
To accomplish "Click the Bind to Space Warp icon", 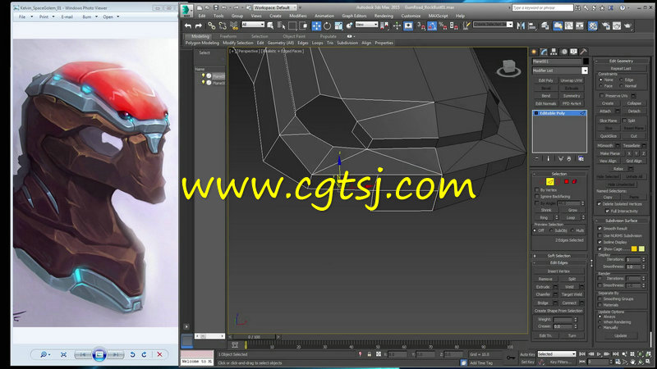I will click(234, 26).
